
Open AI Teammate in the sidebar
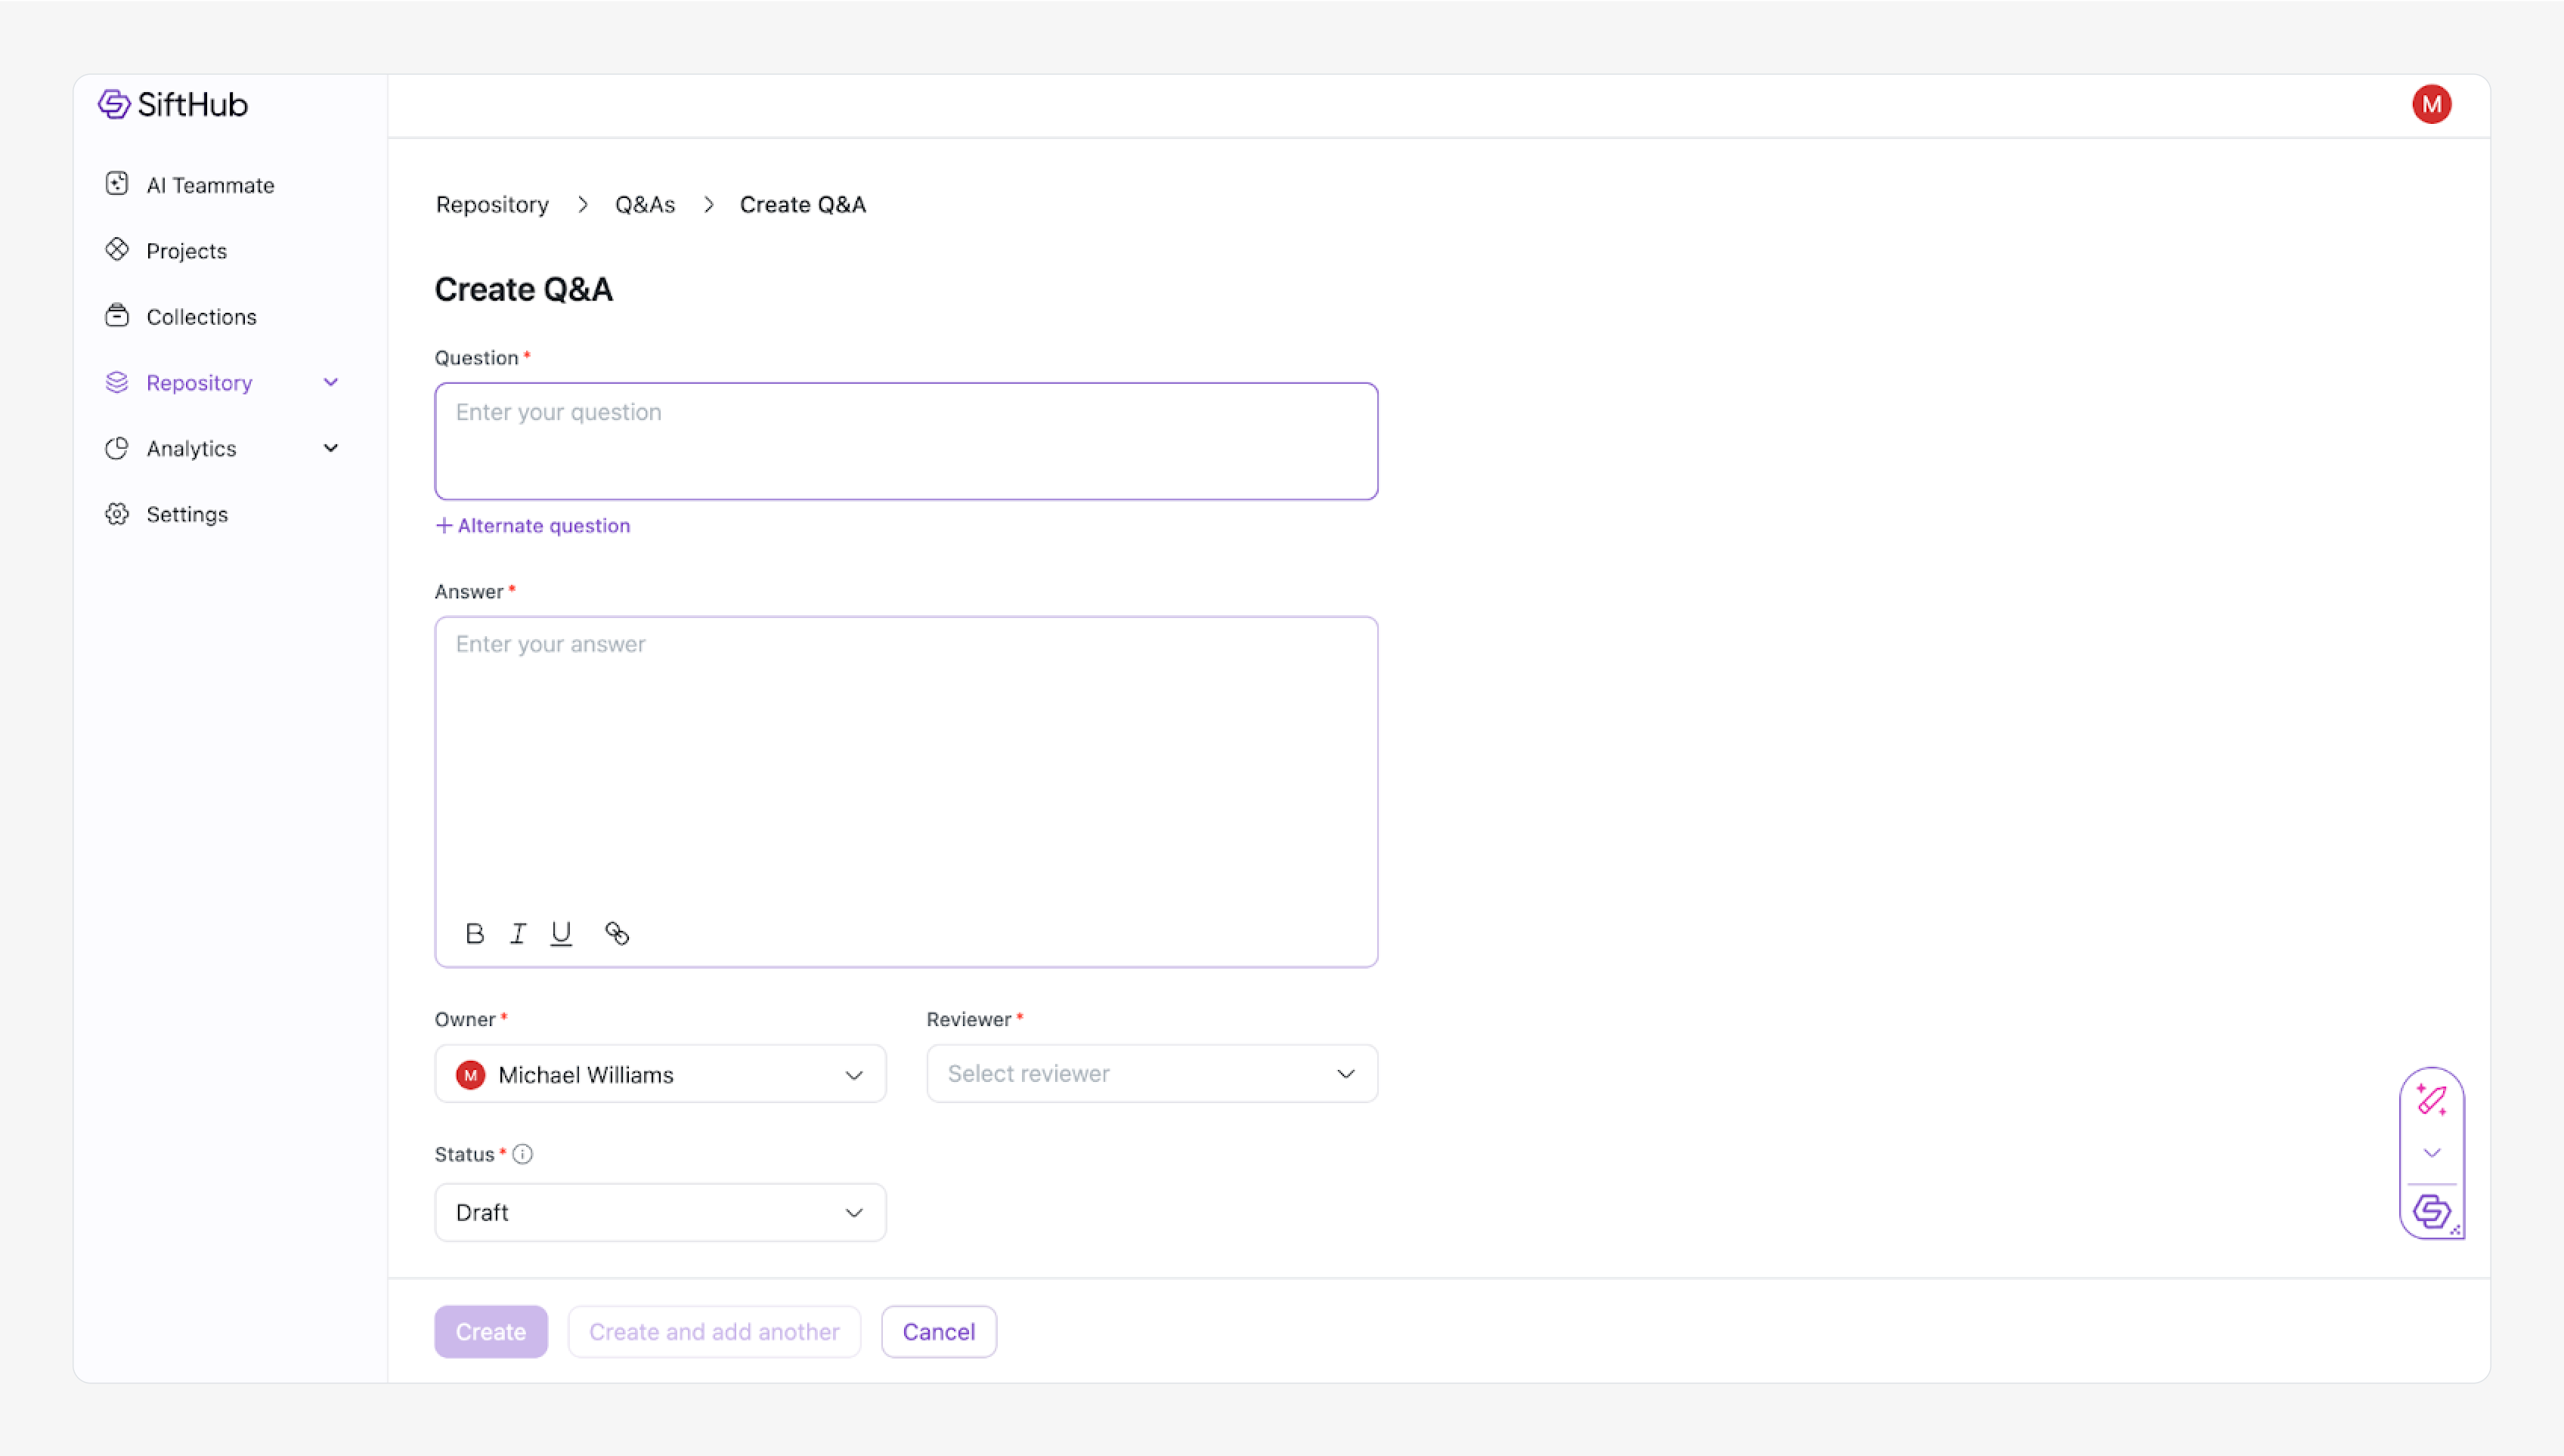[x=209, y=185]
